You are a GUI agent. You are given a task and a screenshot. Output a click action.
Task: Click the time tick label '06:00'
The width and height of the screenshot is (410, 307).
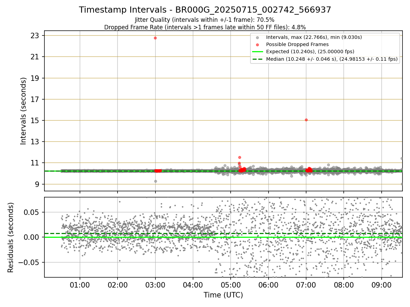(268, 284)
